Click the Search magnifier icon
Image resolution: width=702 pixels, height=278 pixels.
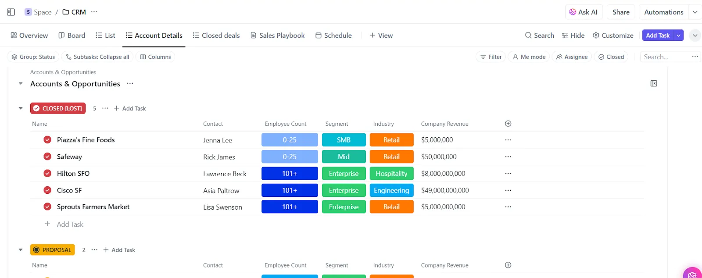click(528, 36)
